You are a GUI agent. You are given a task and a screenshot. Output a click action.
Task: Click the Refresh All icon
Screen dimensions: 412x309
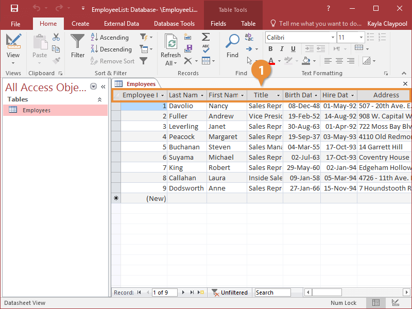point(170,44)
